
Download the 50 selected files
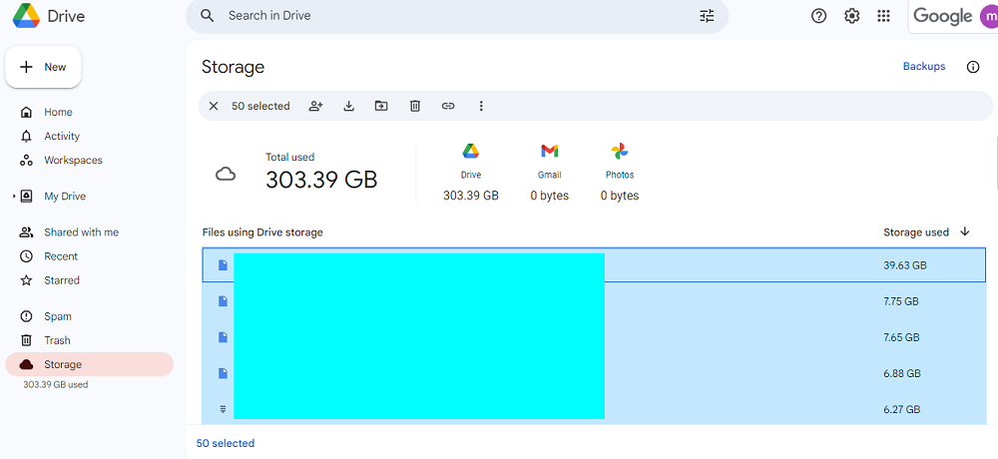pyautogui.click(x=349, y=106)
